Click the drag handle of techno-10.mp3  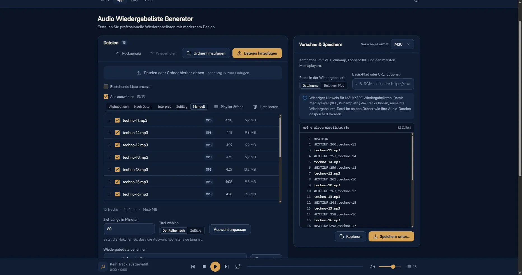(x=109, y=157)
